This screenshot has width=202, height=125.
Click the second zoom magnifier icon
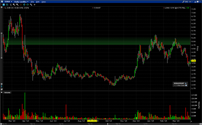17,5
